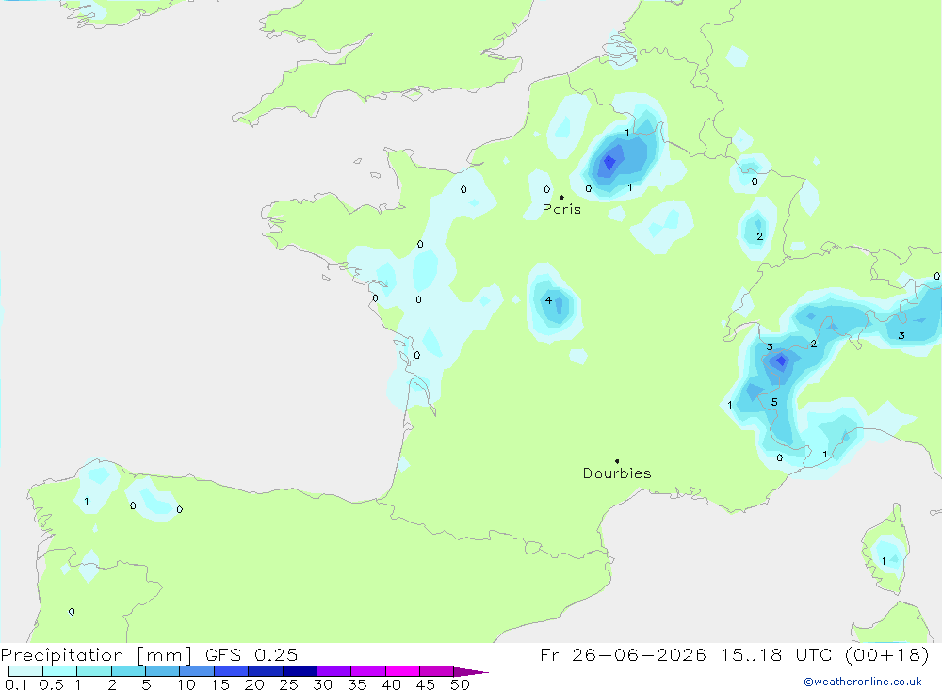Pick the 15–20 mm blue legend swatch
This screenshot has width=942, height=690.
click(232, 671)
